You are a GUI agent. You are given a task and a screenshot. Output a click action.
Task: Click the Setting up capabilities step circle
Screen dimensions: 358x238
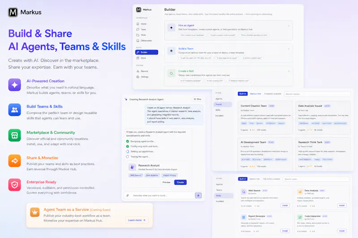coord(128,151)
